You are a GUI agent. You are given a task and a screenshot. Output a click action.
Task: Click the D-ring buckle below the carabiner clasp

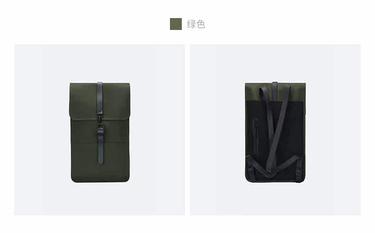tap(100, 130)
